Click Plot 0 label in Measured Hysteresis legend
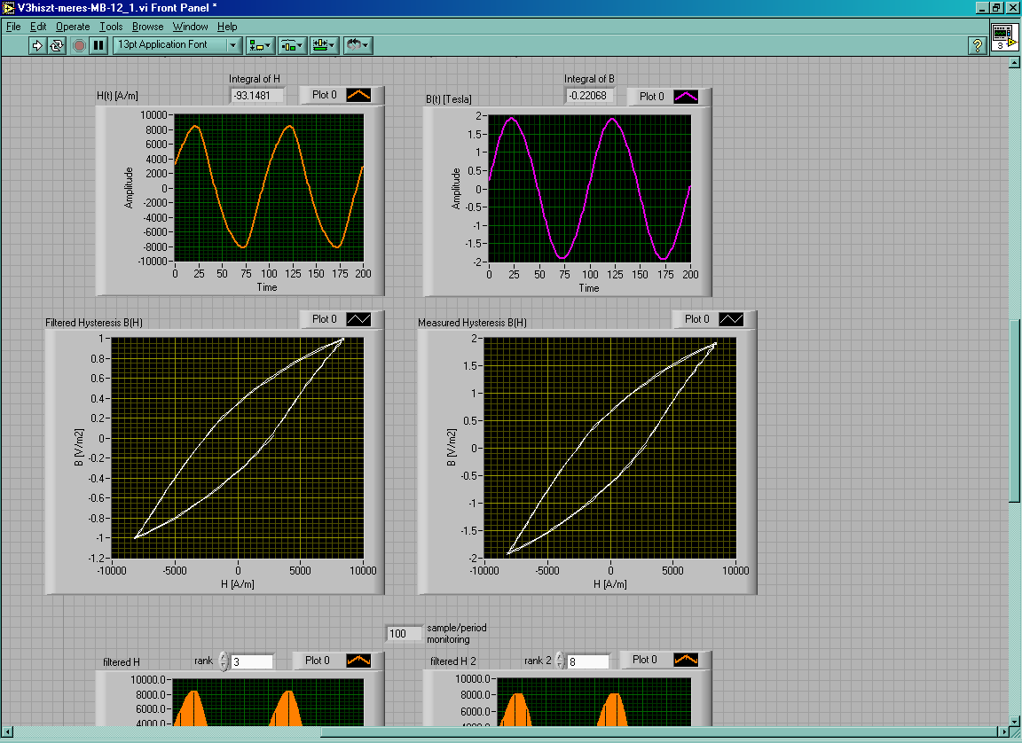The height and width of the screenshot is (743, 1022). (x=696, y=319)
